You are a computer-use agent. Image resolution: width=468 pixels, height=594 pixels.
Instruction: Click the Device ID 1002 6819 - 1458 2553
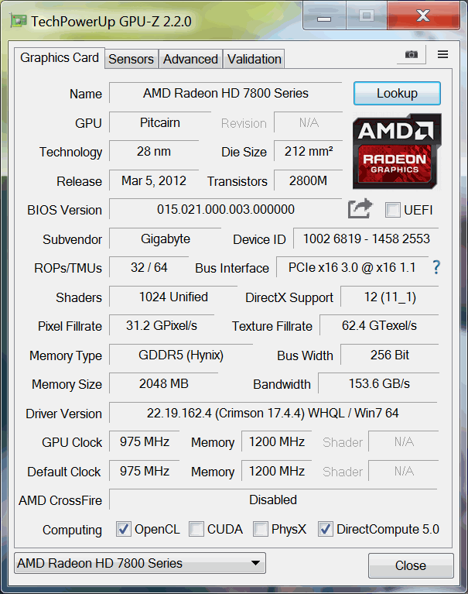point(366,239)
